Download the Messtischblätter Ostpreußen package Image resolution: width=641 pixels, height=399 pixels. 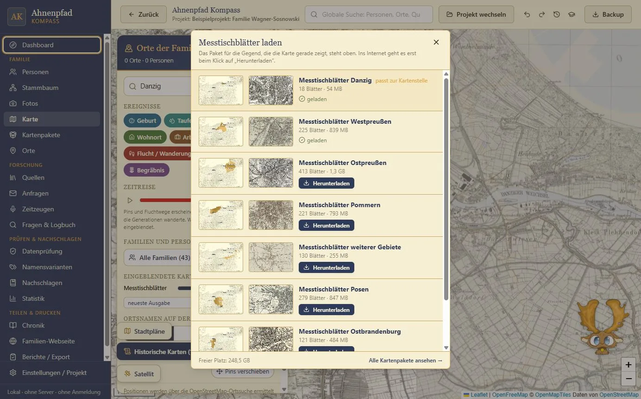(327, 183)
